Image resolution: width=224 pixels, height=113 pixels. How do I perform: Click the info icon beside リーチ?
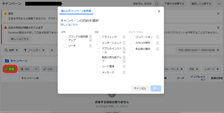(x=90, y=46)
